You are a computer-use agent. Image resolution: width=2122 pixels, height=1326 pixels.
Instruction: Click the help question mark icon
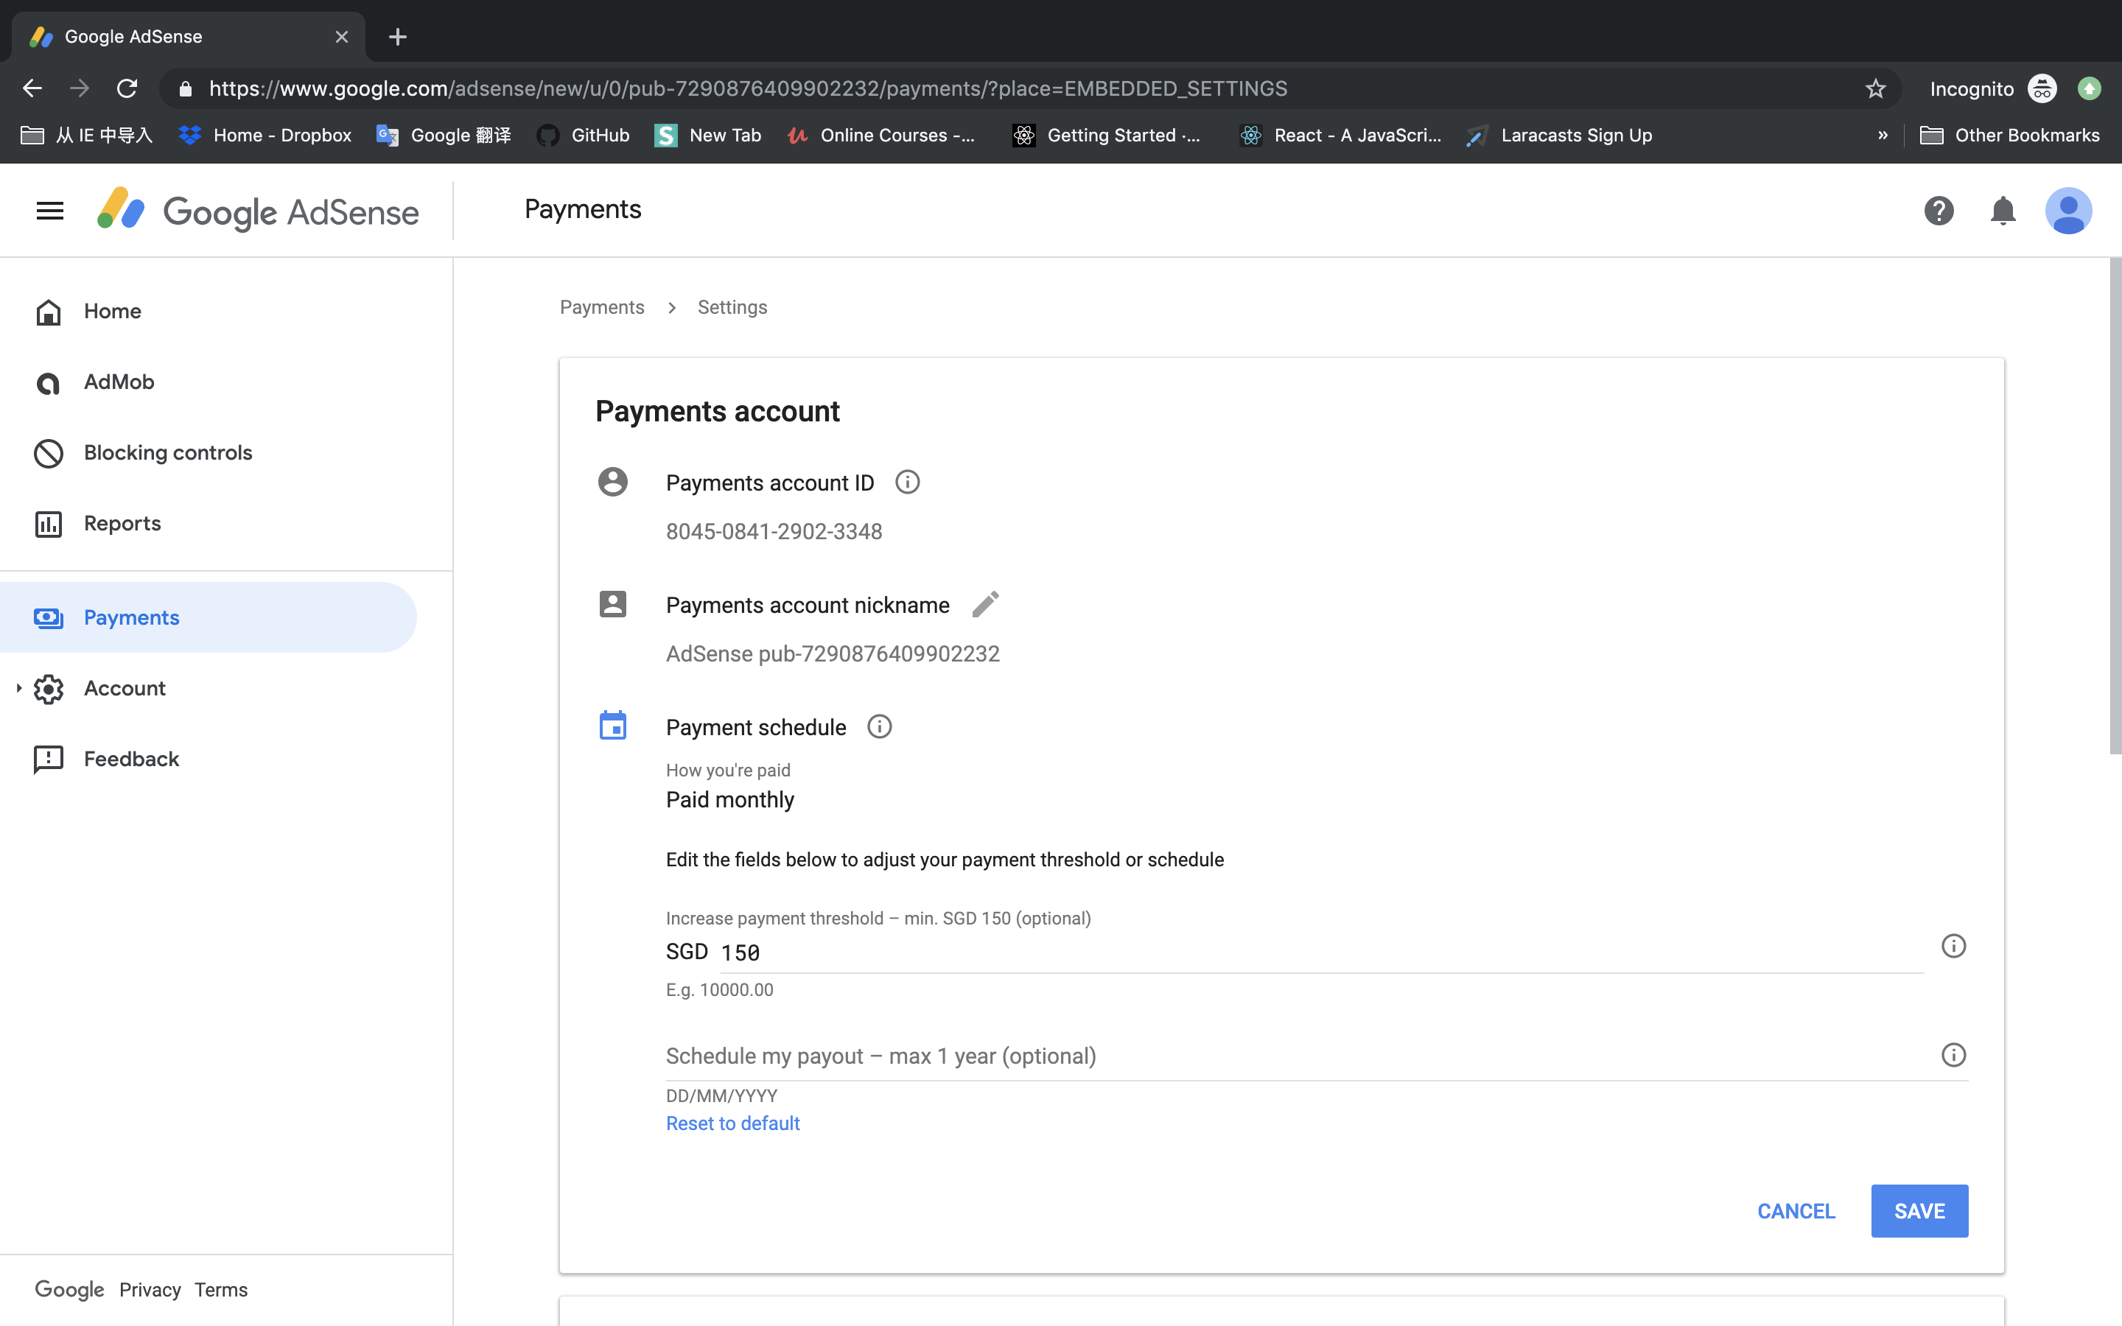[x=1939, y=211]
